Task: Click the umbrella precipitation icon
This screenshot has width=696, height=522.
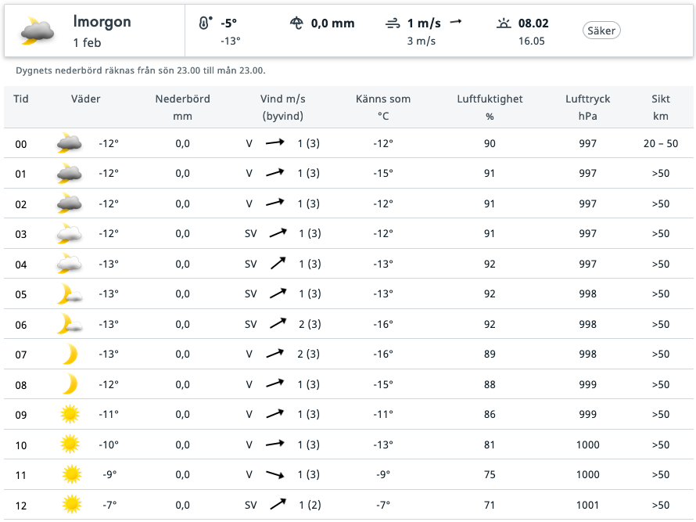Action: 296,23
